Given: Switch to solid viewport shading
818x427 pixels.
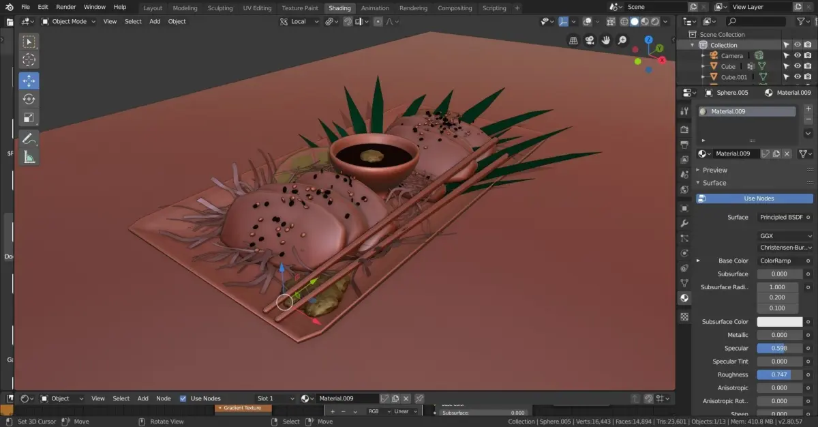Looking at the screenshot, I should pos(635,21).
